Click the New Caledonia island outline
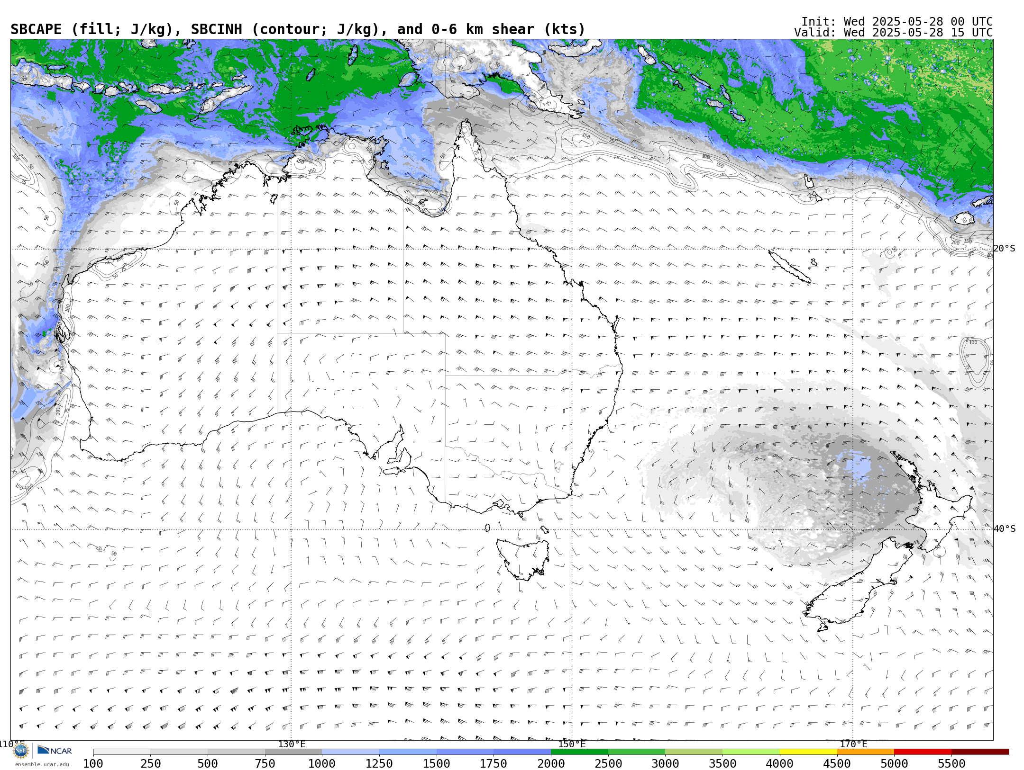Viewport: 1024px width, 770px height. (789, 267)
